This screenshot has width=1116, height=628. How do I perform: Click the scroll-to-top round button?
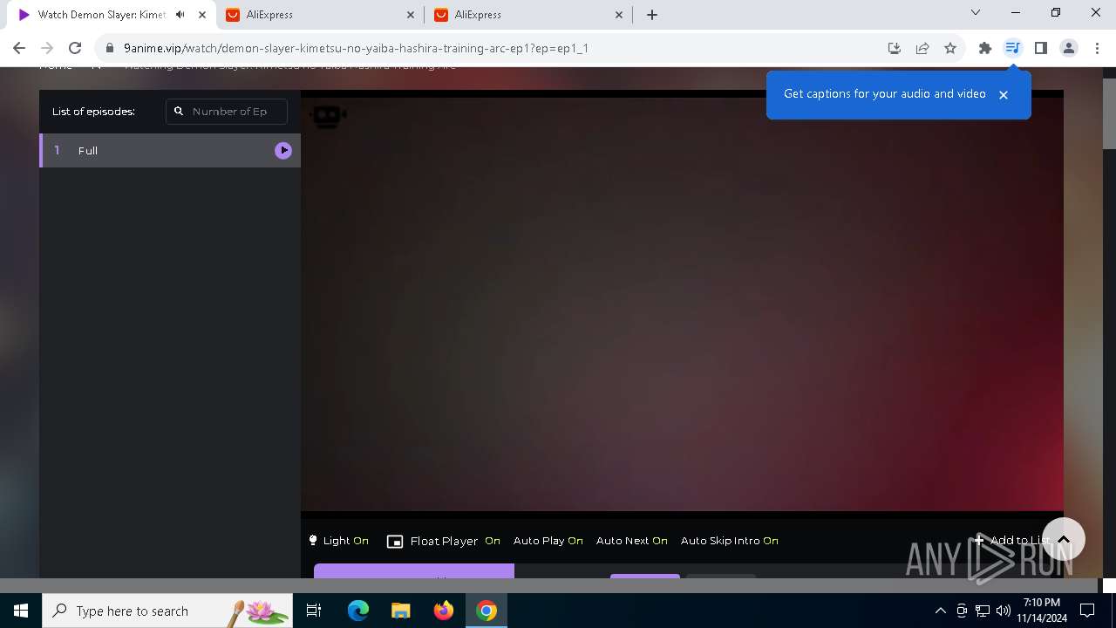click(x=1063, y=539)
